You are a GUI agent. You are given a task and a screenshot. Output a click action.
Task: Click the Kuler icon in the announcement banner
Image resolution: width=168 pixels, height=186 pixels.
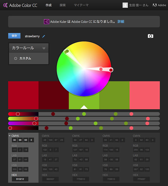click(x=46, y=22)
